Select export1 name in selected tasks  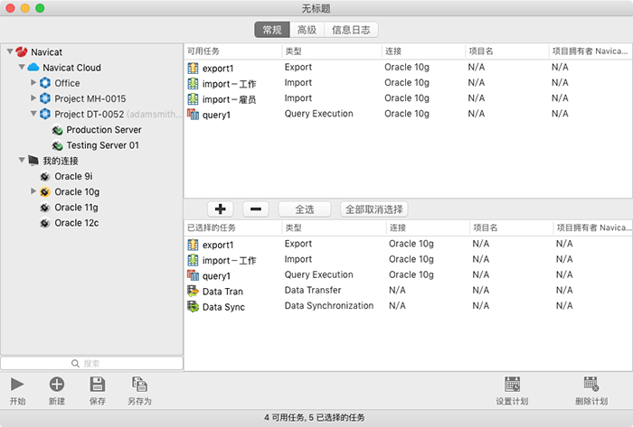tap(218, 245)
